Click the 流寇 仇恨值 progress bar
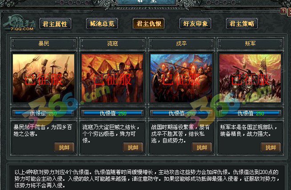This screenshot has width=291, height=190. click(112, 113)
